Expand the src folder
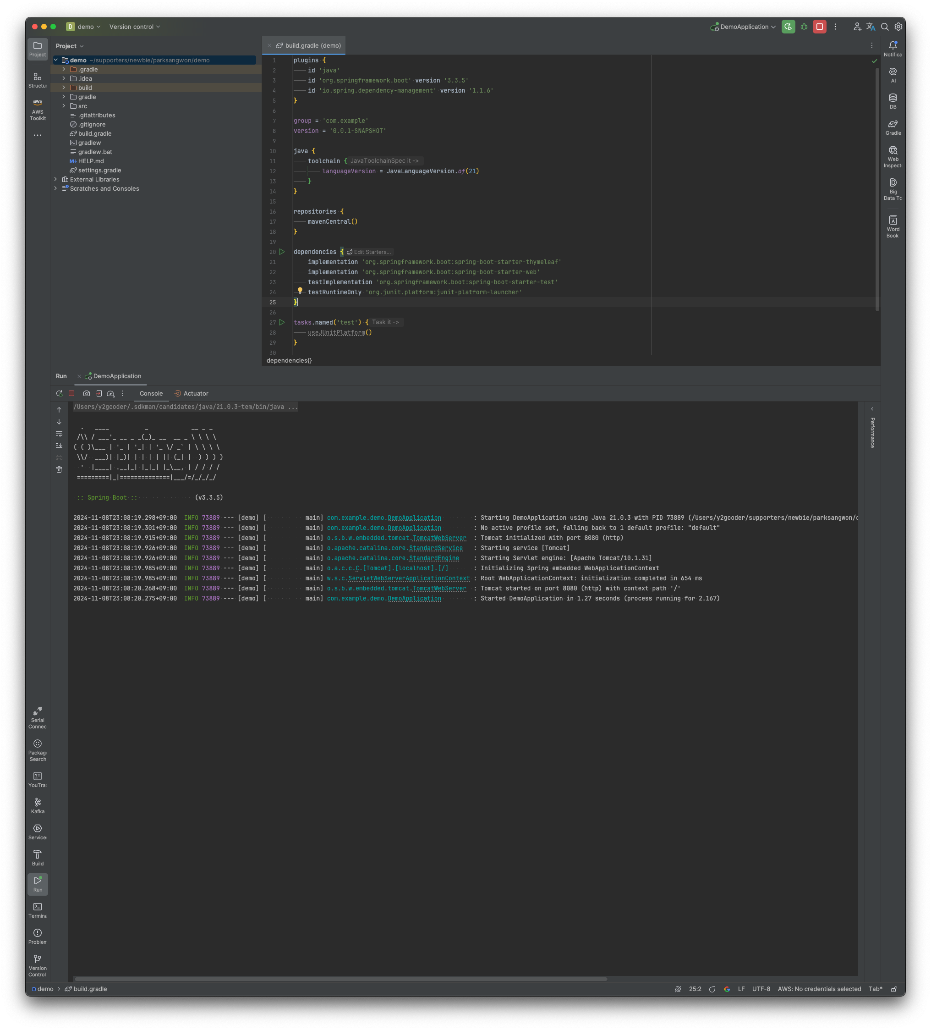The width and height of the screenshot is (931, 1030). [x=63, y=106]
